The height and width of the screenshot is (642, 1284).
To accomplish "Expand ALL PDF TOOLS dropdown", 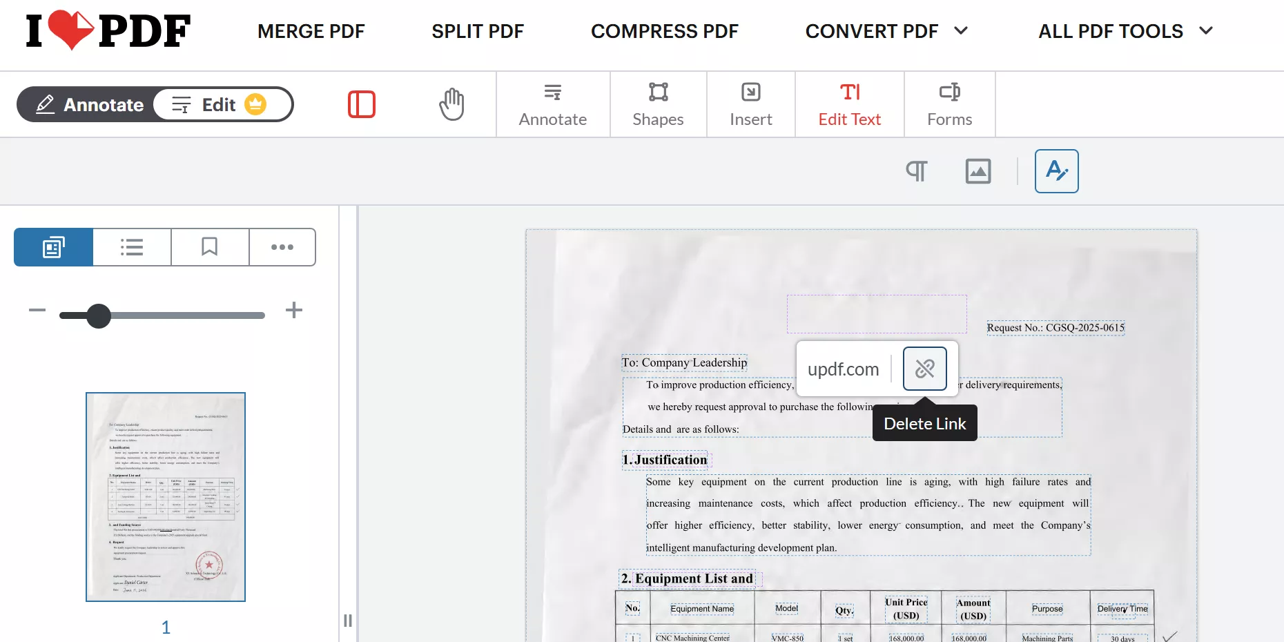I will [1125, 31].
